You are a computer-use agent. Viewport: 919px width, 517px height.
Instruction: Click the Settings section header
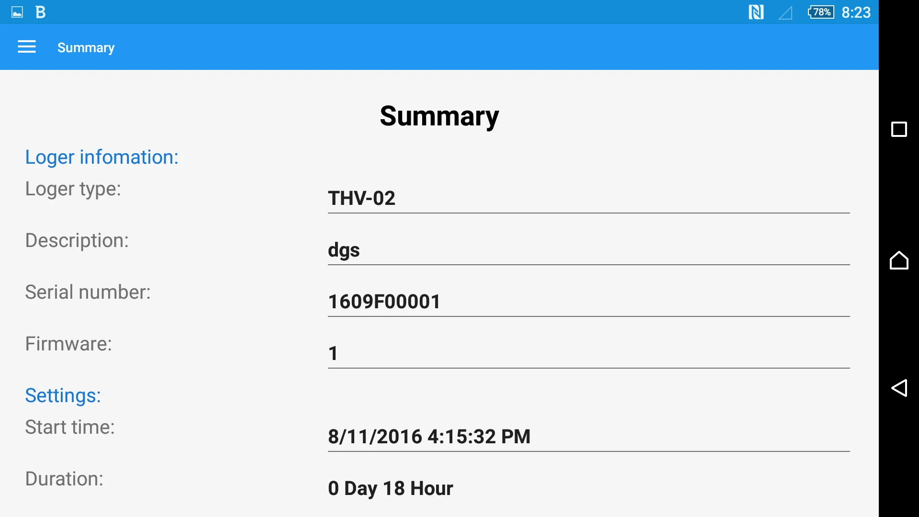(x=63, y=395)
